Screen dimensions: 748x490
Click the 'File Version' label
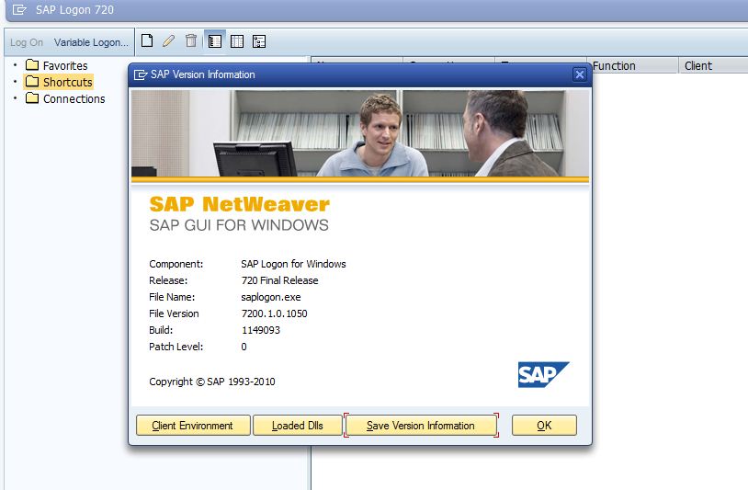pos(174,313)
